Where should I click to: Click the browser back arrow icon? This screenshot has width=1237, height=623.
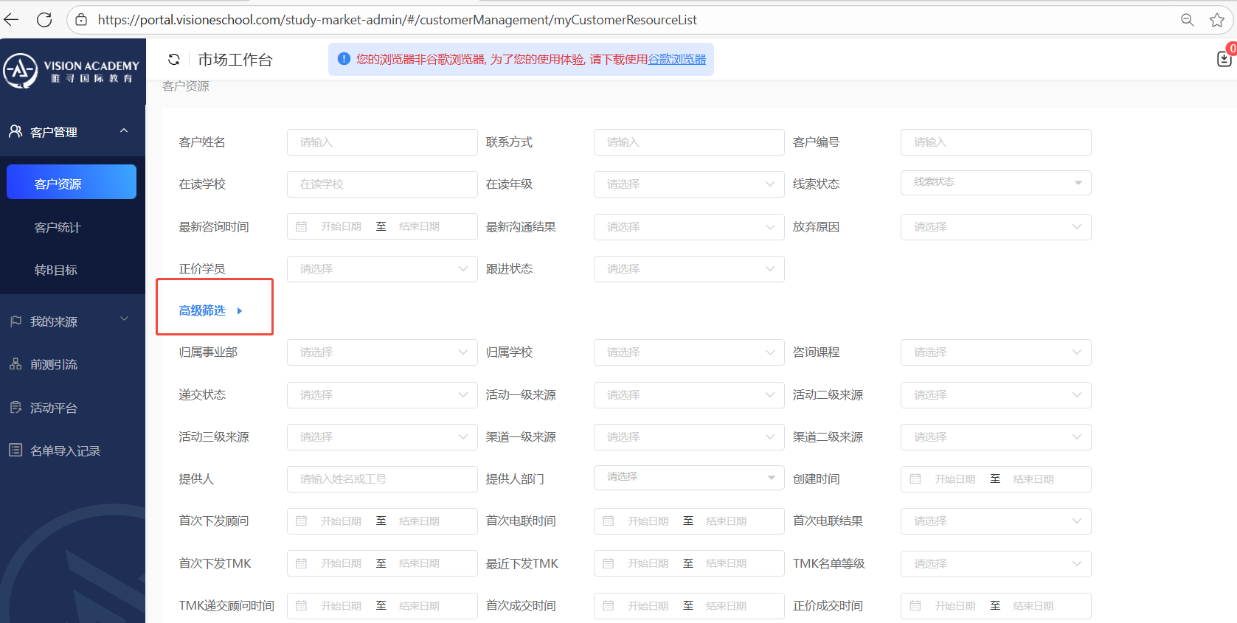(x=12, y=20)
